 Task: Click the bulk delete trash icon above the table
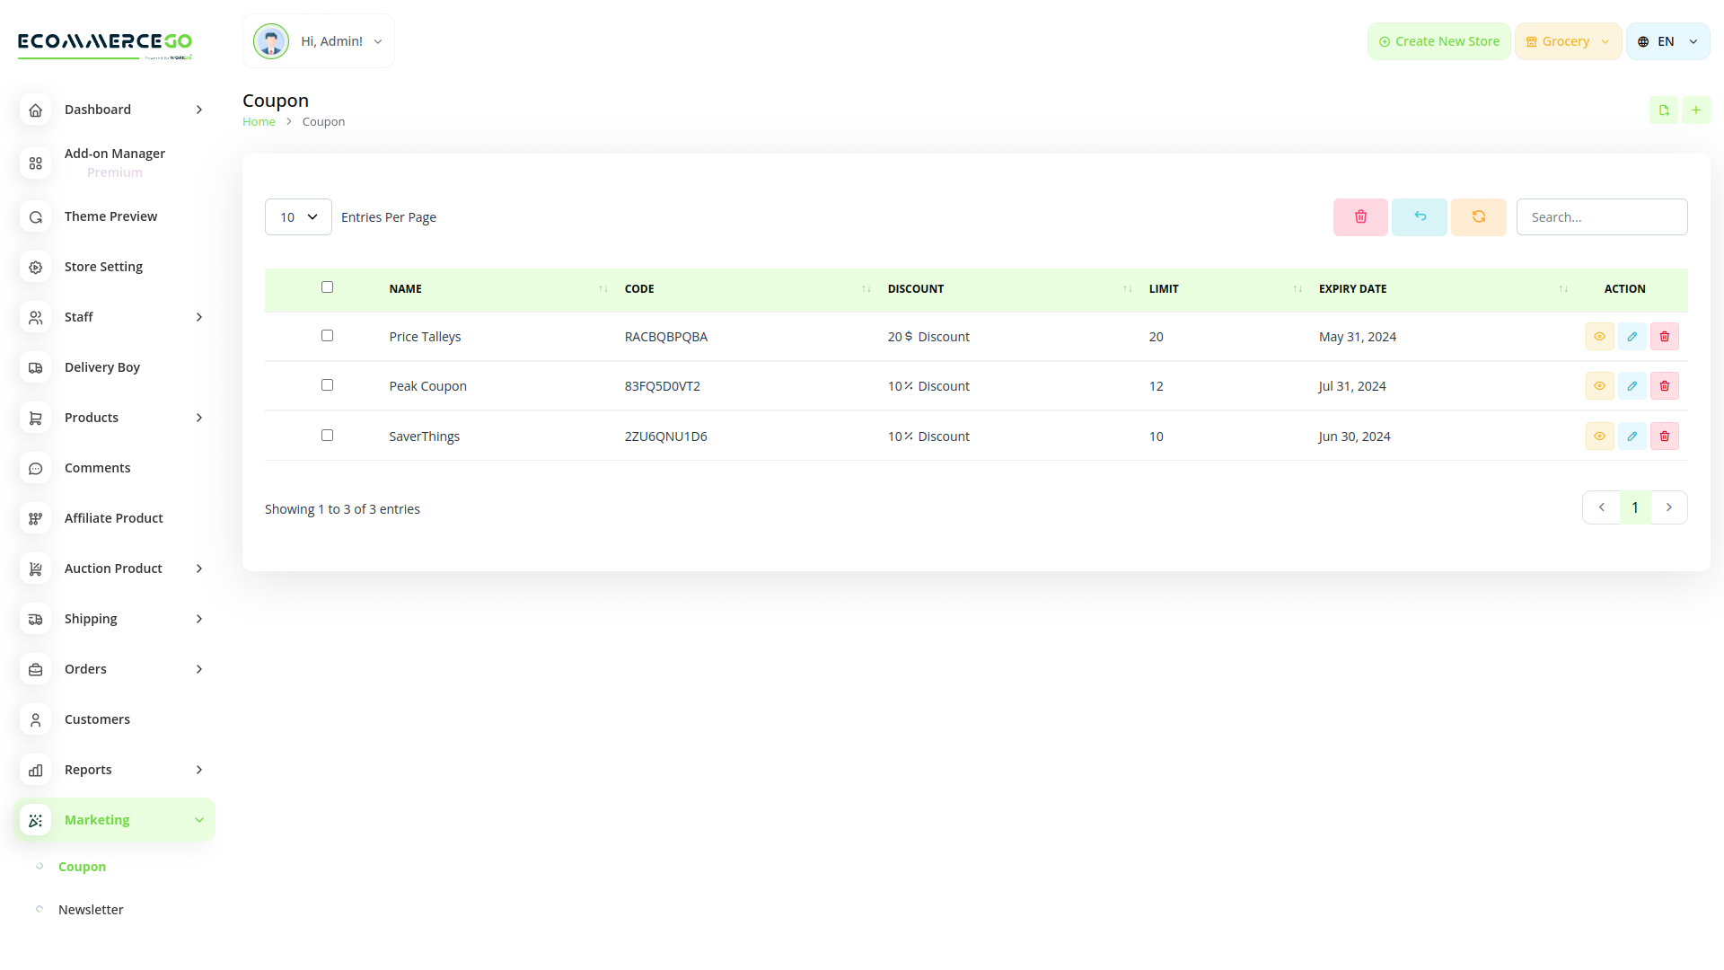click(x=1360, y=216)
